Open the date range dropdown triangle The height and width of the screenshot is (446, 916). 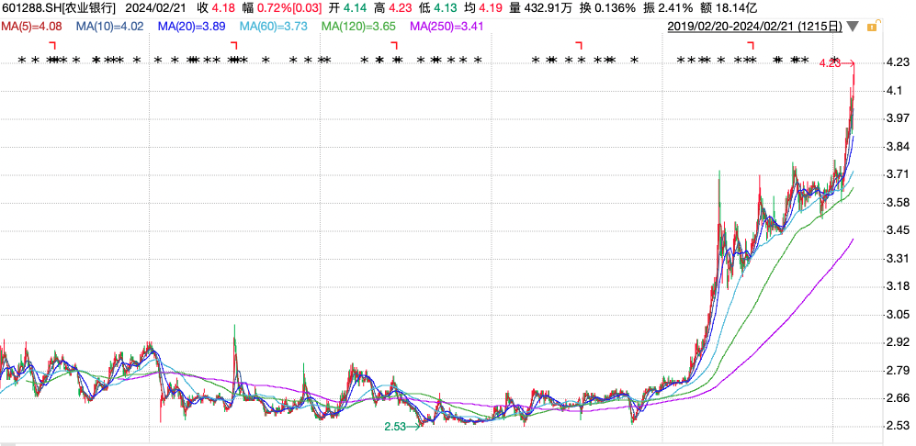(x=853, y=27)
